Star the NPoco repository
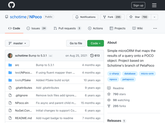The image size is (165, 123). (x=139, y=17)
